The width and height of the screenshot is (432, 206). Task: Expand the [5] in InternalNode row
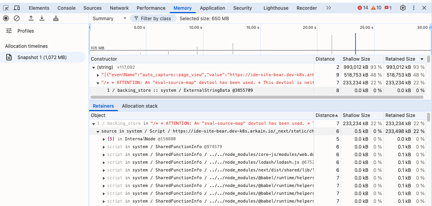(104, 139)
